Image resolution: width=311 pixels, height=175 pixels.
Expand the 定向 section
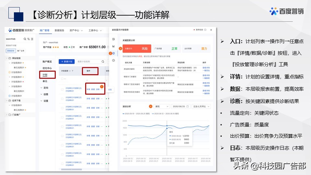(x=44, y=88)
